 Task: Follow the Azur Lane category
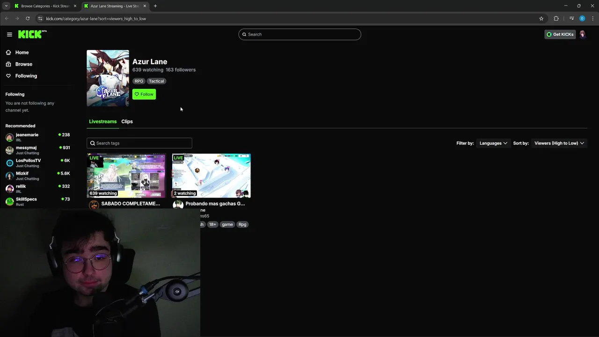(144, 94)
